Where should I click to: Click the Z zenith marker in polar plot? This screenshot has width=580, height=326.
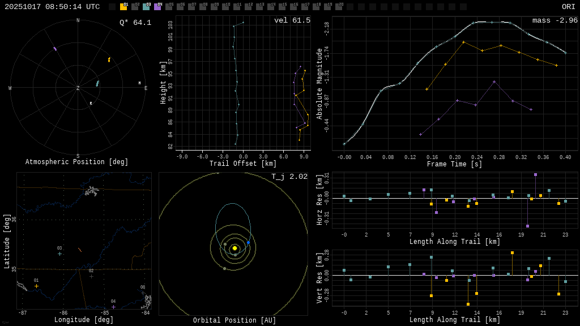(x=78, y=88)
